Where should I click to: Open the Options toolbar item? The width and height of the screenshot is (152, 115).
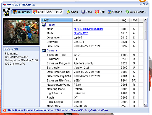point(115,12)
